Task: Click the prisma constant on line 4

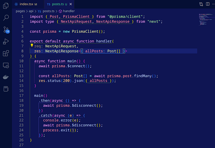Action: pyautogui.click(x=49, y=31)
